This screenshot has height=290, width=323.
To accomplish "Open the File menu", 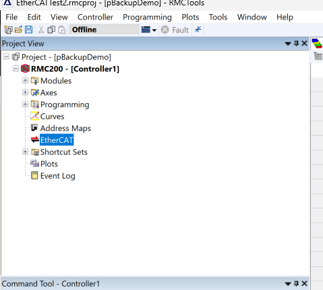I will (11, 17).
